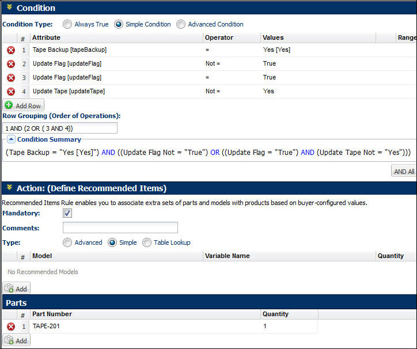Select Table Lookup type option
Screen dimensions: 417x349
tap(147, 242)
